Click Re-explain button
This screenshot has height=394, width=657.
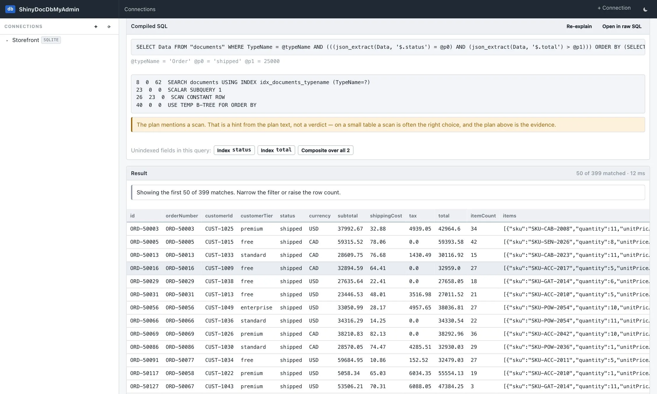pos(579,26)
